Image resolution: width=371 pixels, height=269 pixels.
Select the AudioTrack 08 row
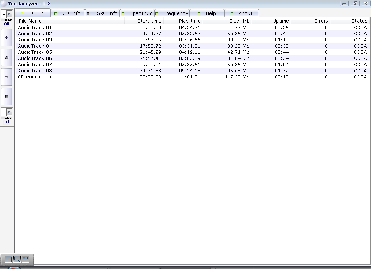click(35, 71)
